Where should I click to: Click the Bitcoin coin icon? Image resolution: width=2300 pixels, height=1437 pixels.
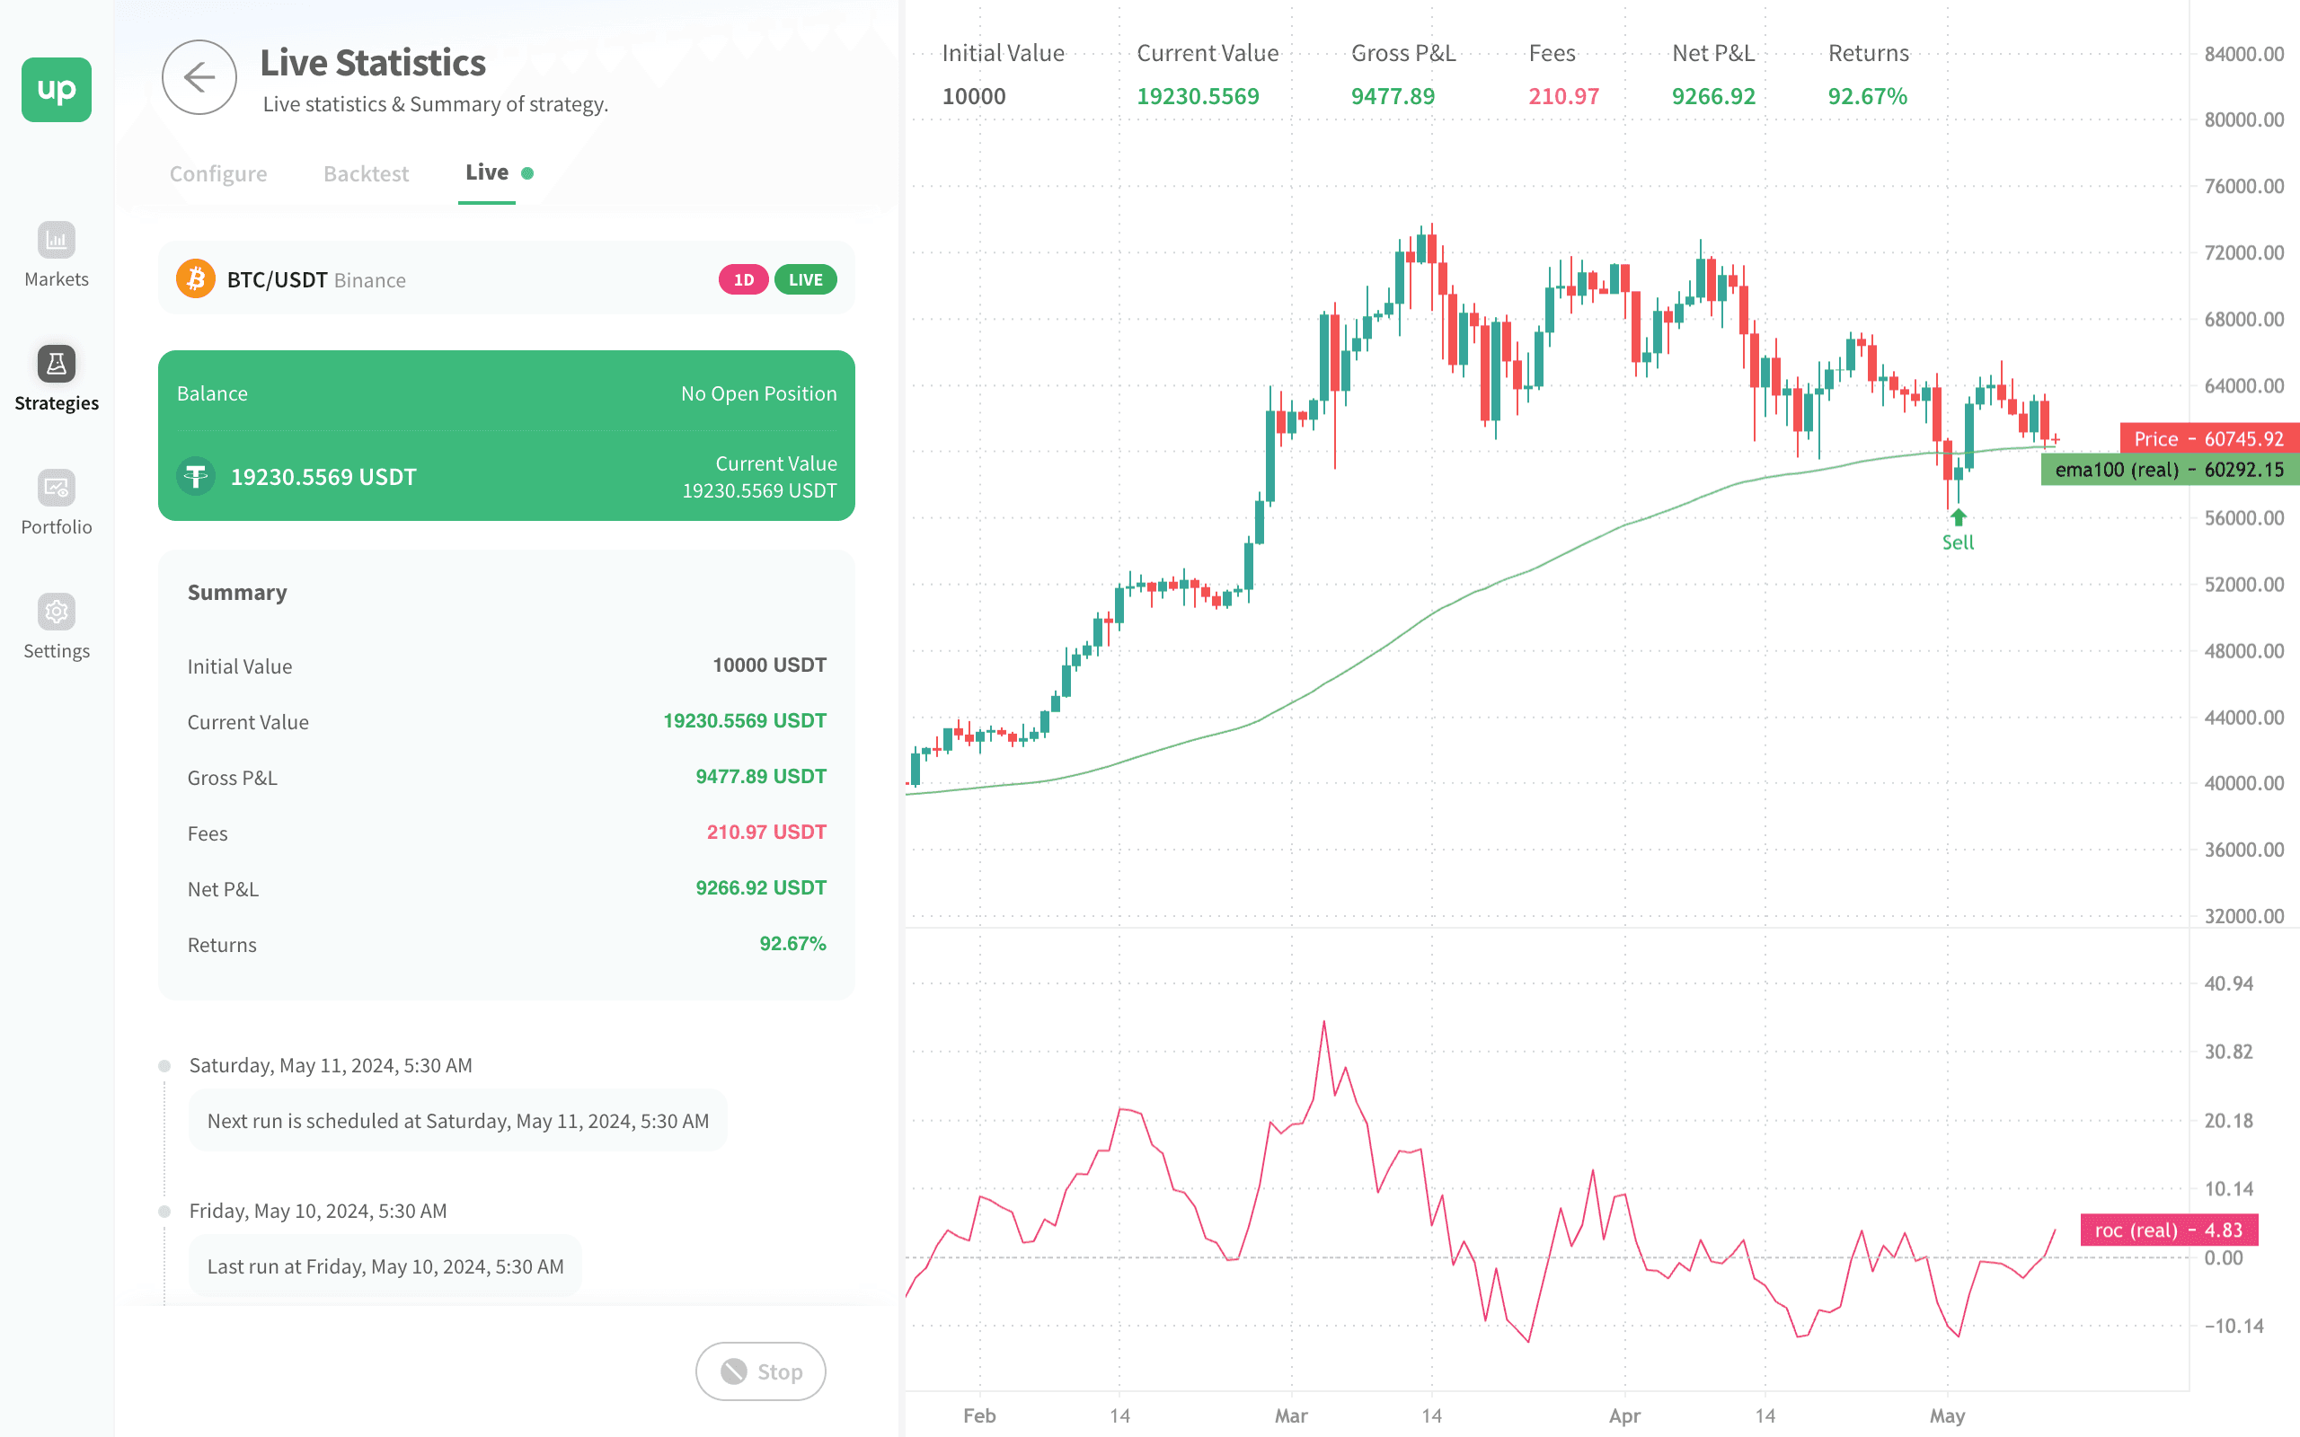(x=196, y=279)
